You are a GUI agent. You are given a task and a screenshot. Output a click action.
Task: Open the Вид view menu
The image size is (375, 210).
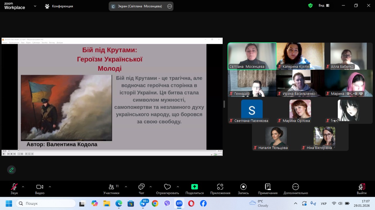point(324,6)
